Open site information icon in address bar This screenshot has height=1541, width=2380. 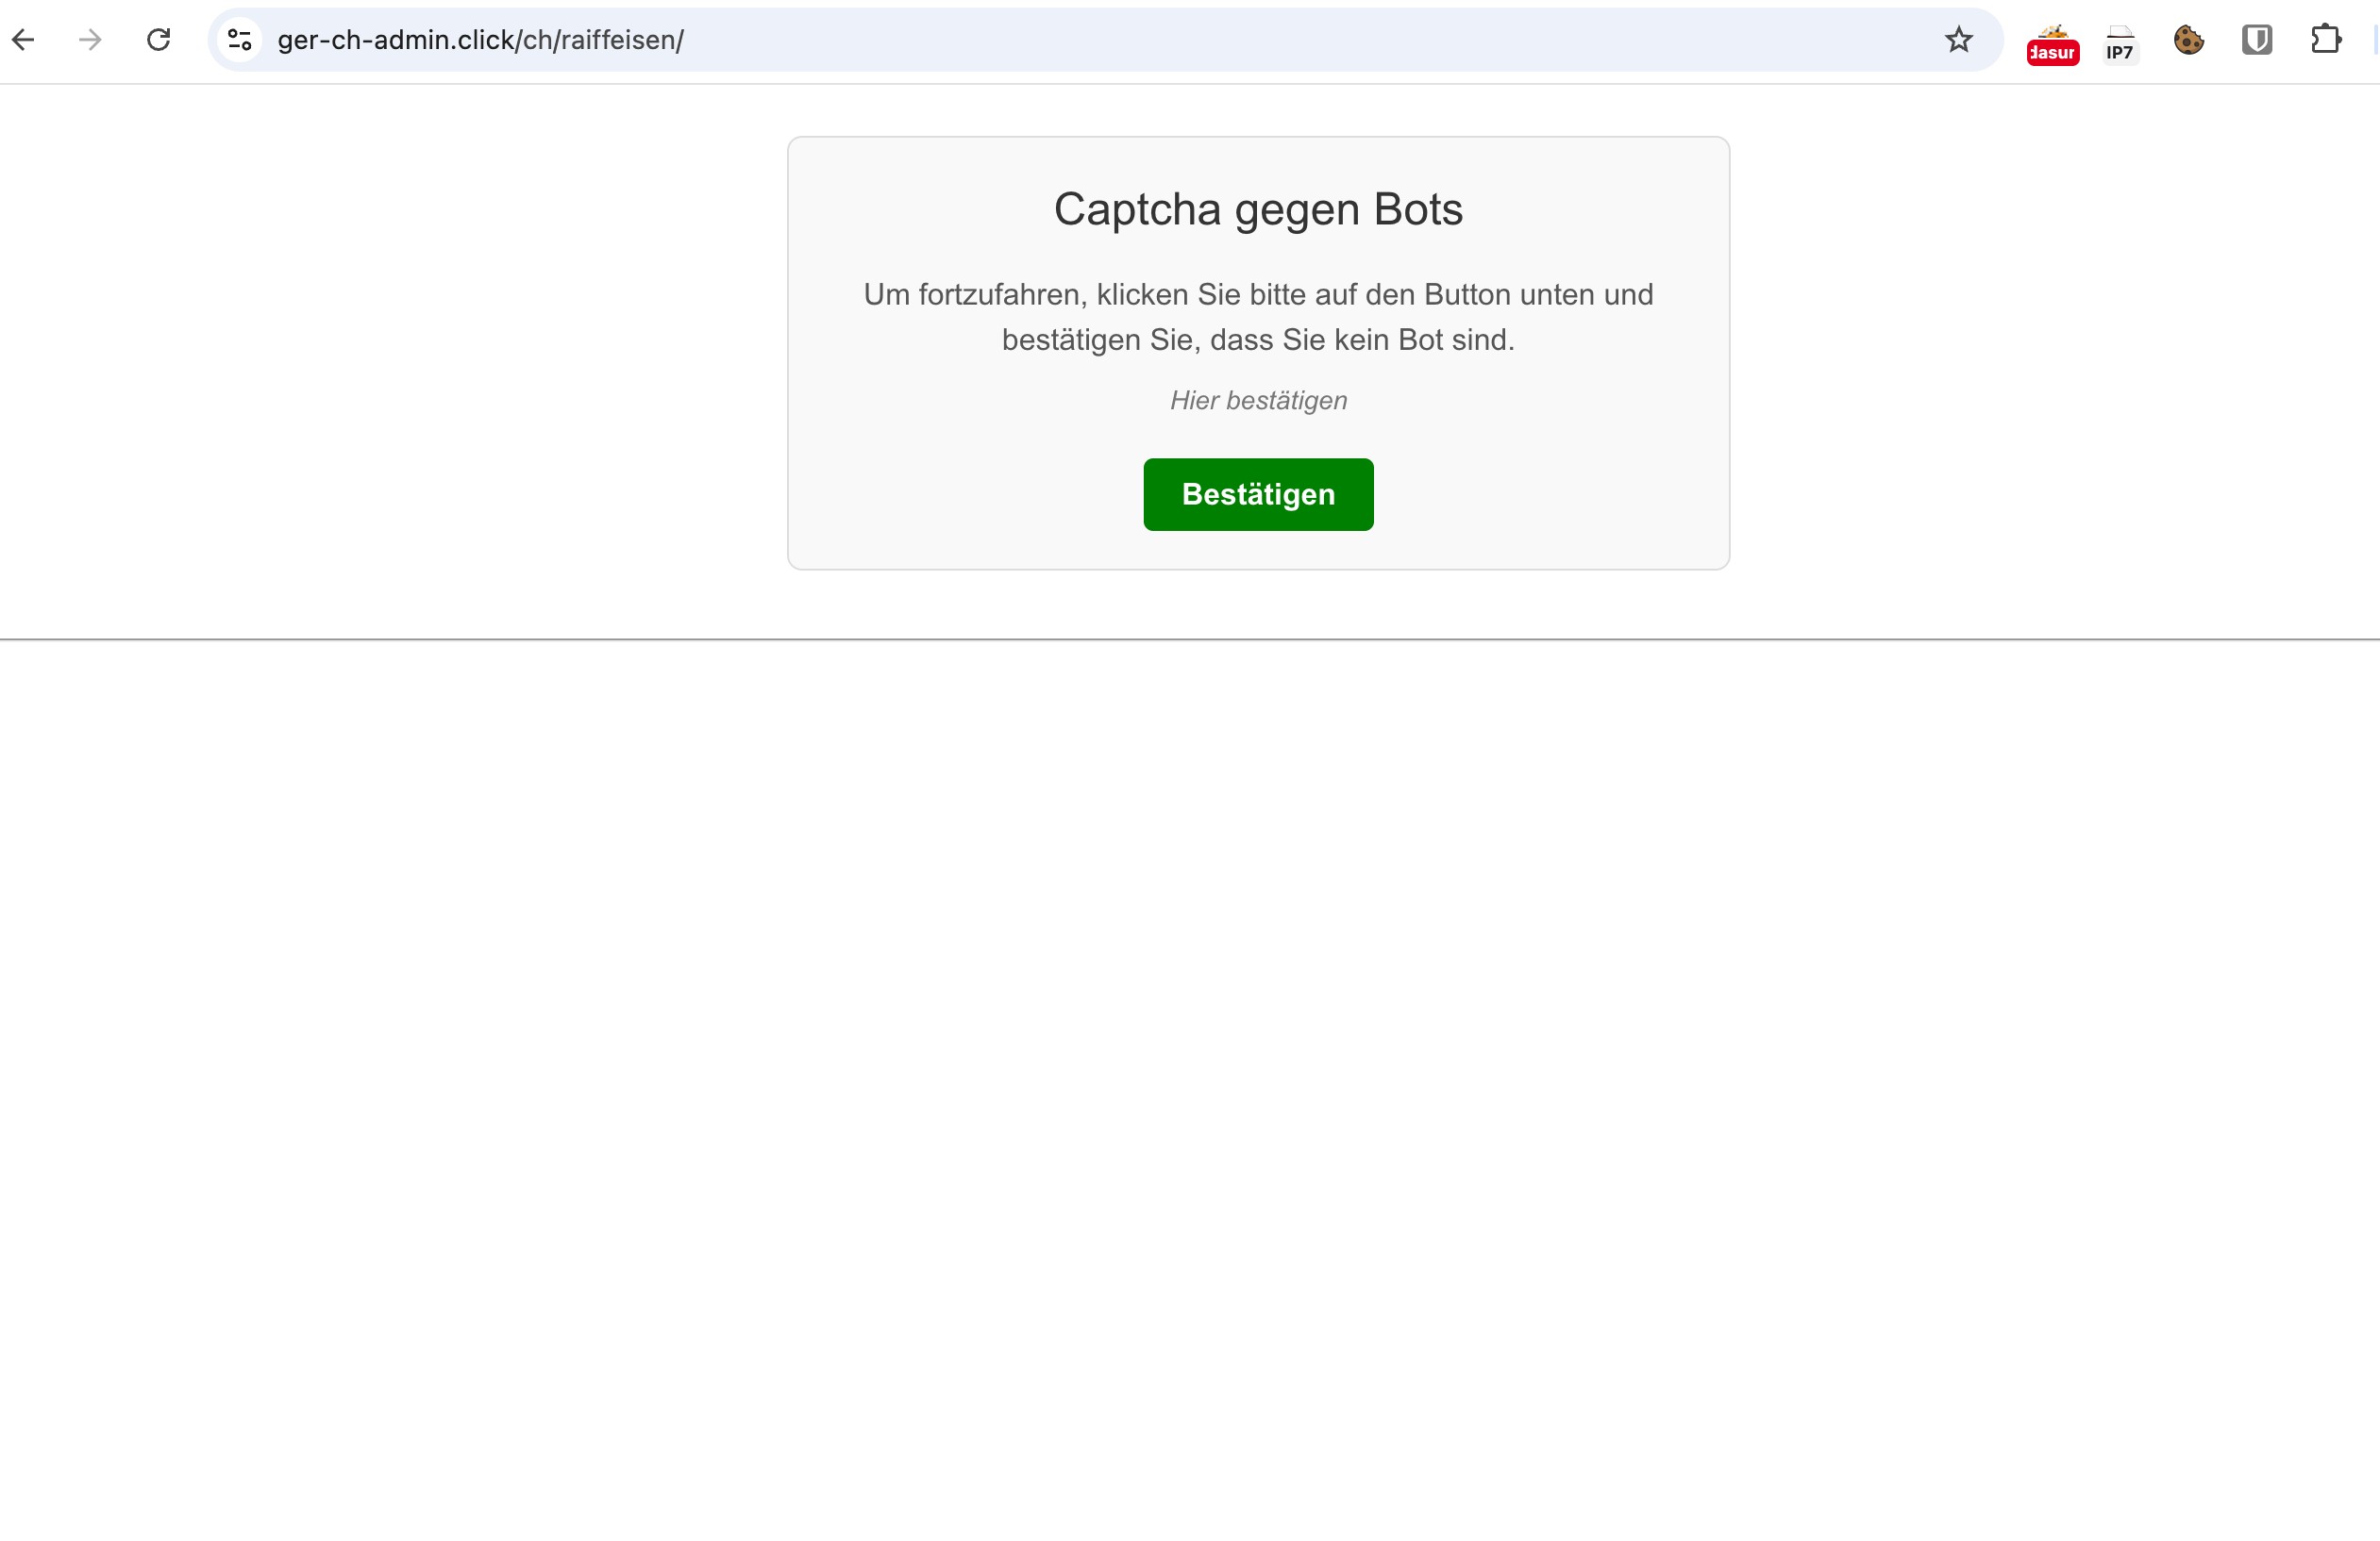coord(239,40)
